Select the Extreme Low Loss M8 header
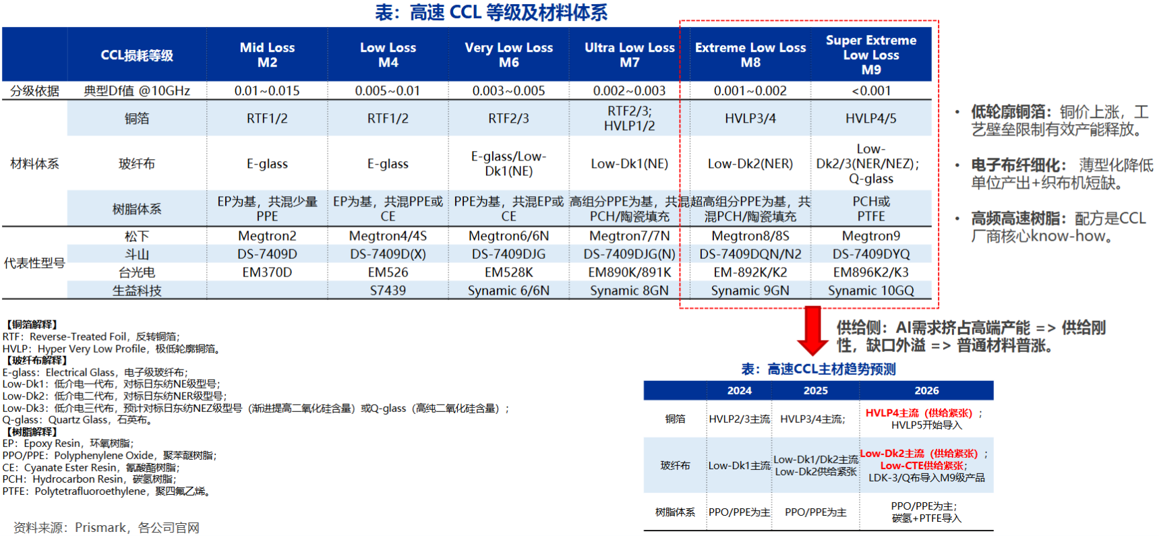 click(750, 55)
